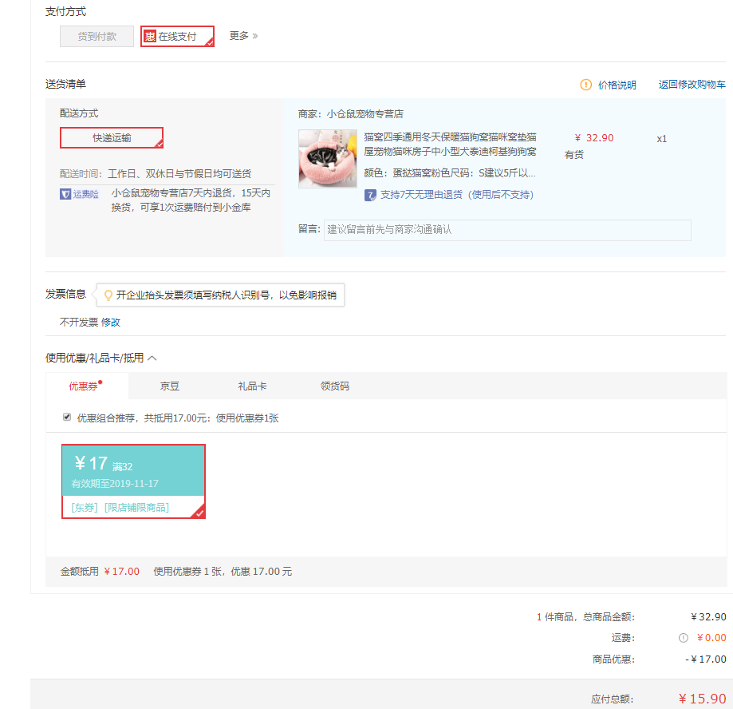
Task: Click 返回修改购物车 link
Action: [692, 85]
